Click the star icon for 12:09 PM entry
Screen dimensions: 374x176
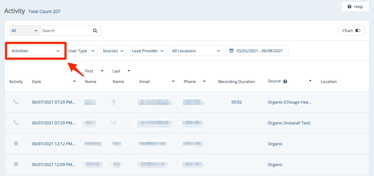(x=16, y=164)
